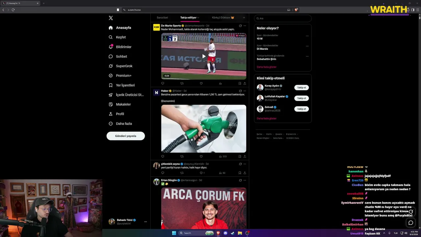Click Daha fazla göster under Neler oluyor

(x=267, y=67)
